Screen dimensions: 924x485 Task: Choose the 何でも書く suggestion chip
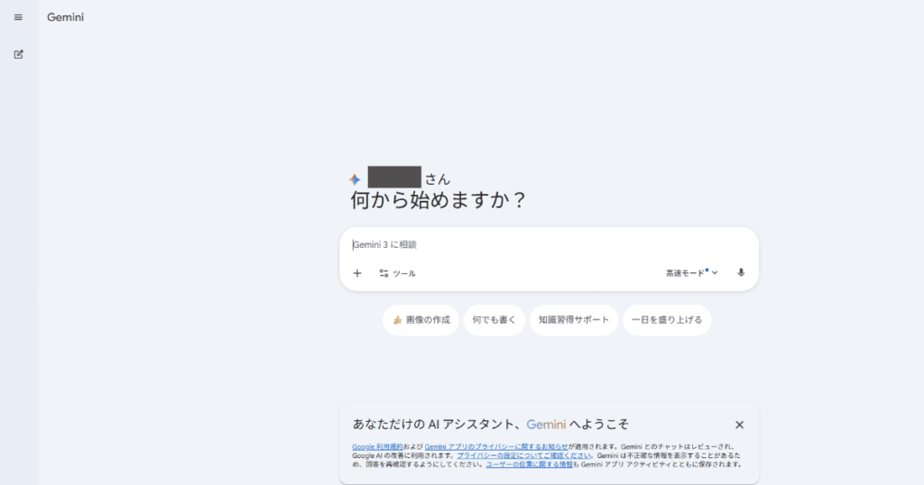(x=494, y=320)
